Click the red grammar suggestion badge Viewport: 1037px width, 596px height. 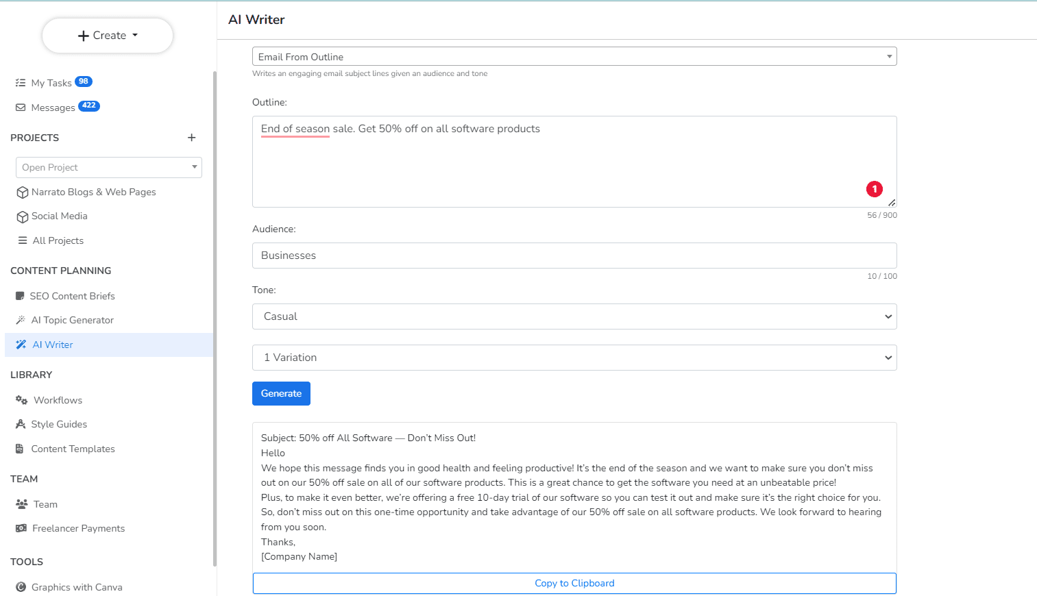[x=875, y=189]
